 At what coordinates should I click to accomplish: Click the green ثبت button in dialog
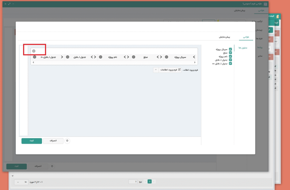(x=31, y=141)
